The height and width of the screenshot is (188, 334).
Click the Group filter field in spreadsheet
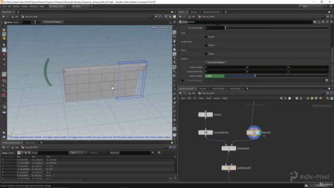coord(53,152)
